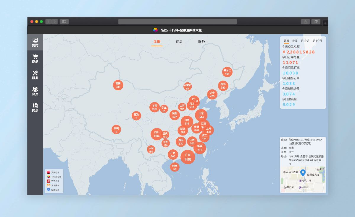Viewport: 355px width, 217px height.
Task: Click the 天猫订单 legend icon
Action: point(49,172)
